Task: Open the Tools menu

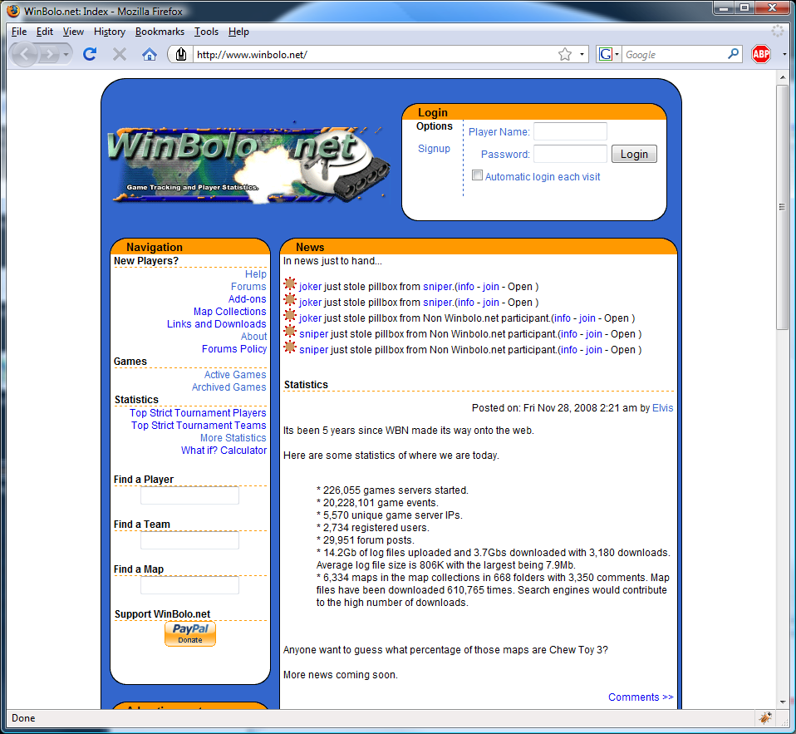Action: pos(206,32)
